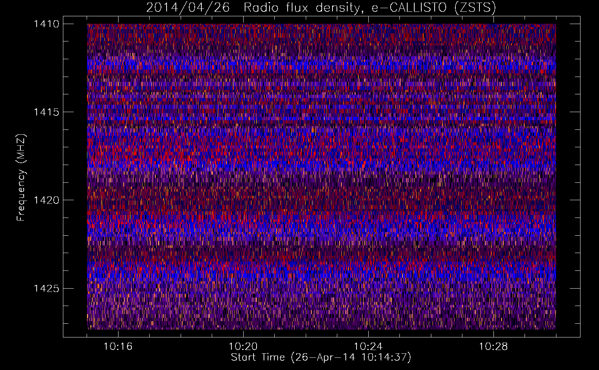
Task: Select the 1425 frequency axis label
Action: click(46, 288)
